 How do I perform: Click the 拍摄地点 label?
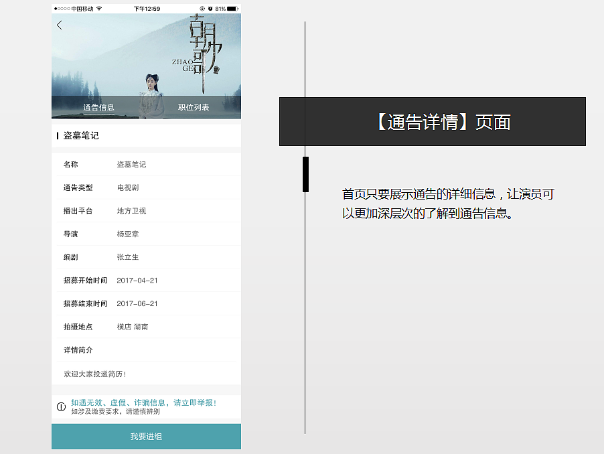click(78, 327)
